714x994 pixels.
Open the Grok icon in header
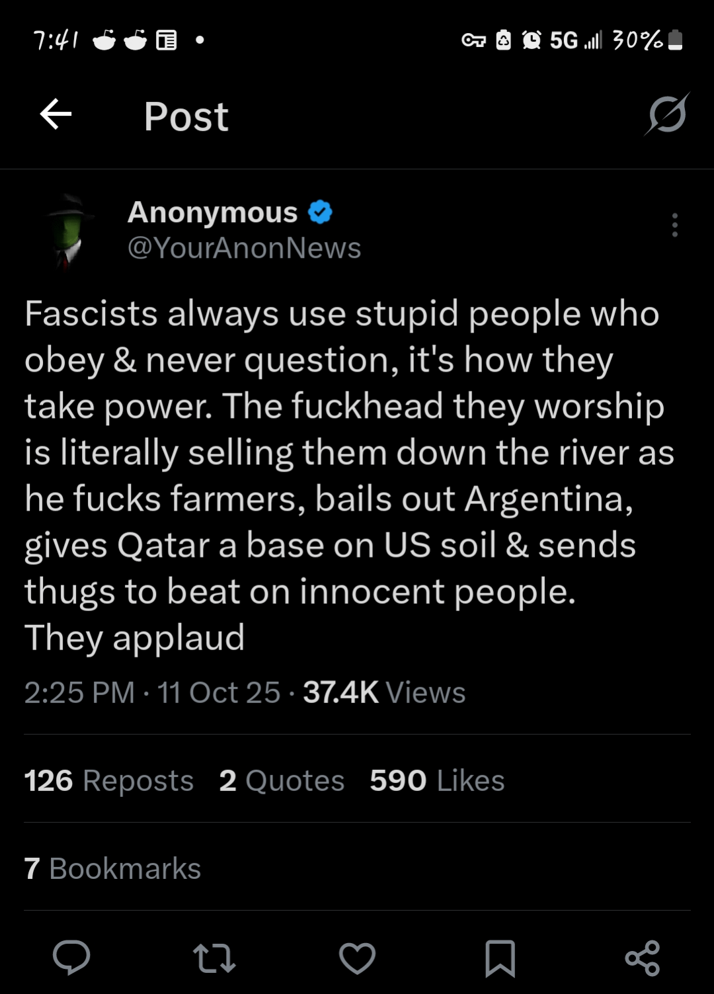tap(667, 115)
